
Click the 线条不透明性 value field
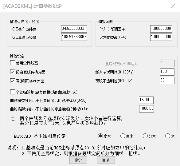click(167, 72)
